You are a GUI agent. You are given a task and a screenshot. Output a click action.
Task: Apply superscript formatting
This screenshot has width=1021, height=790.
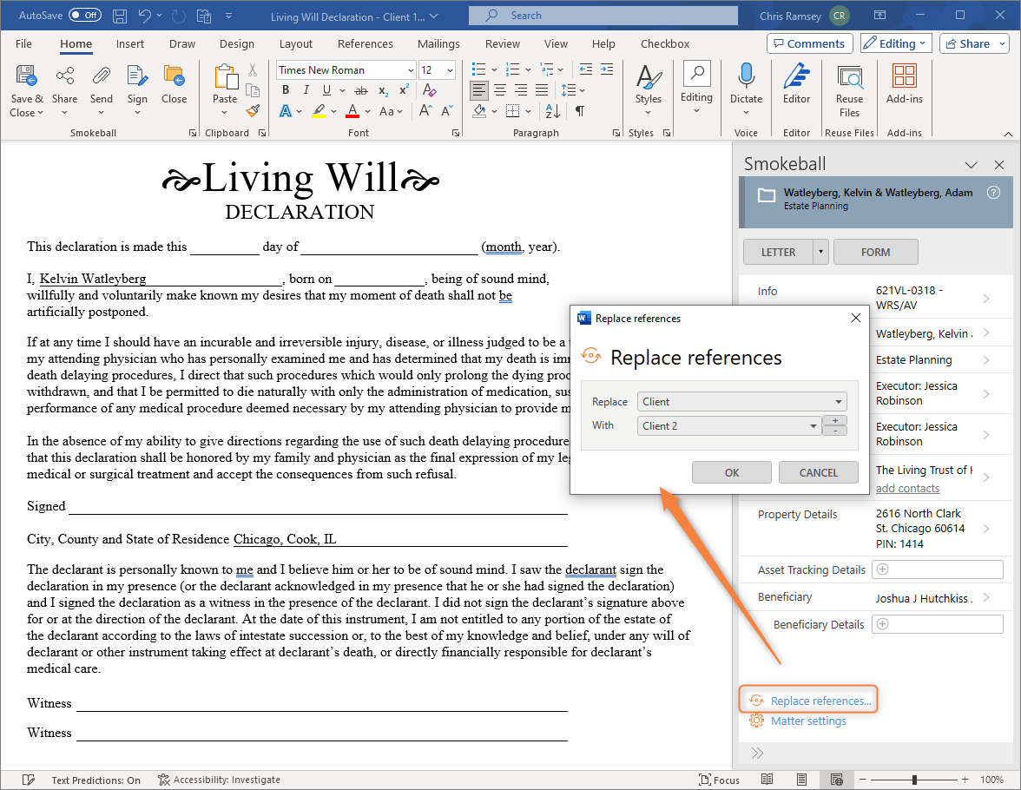tap(405, 90)
